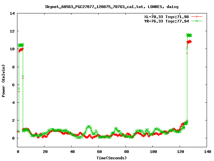Click y-axis tick label '12'
Image resolution: width=214 pixels, height=161 pixels.
[x=12, y=31]
